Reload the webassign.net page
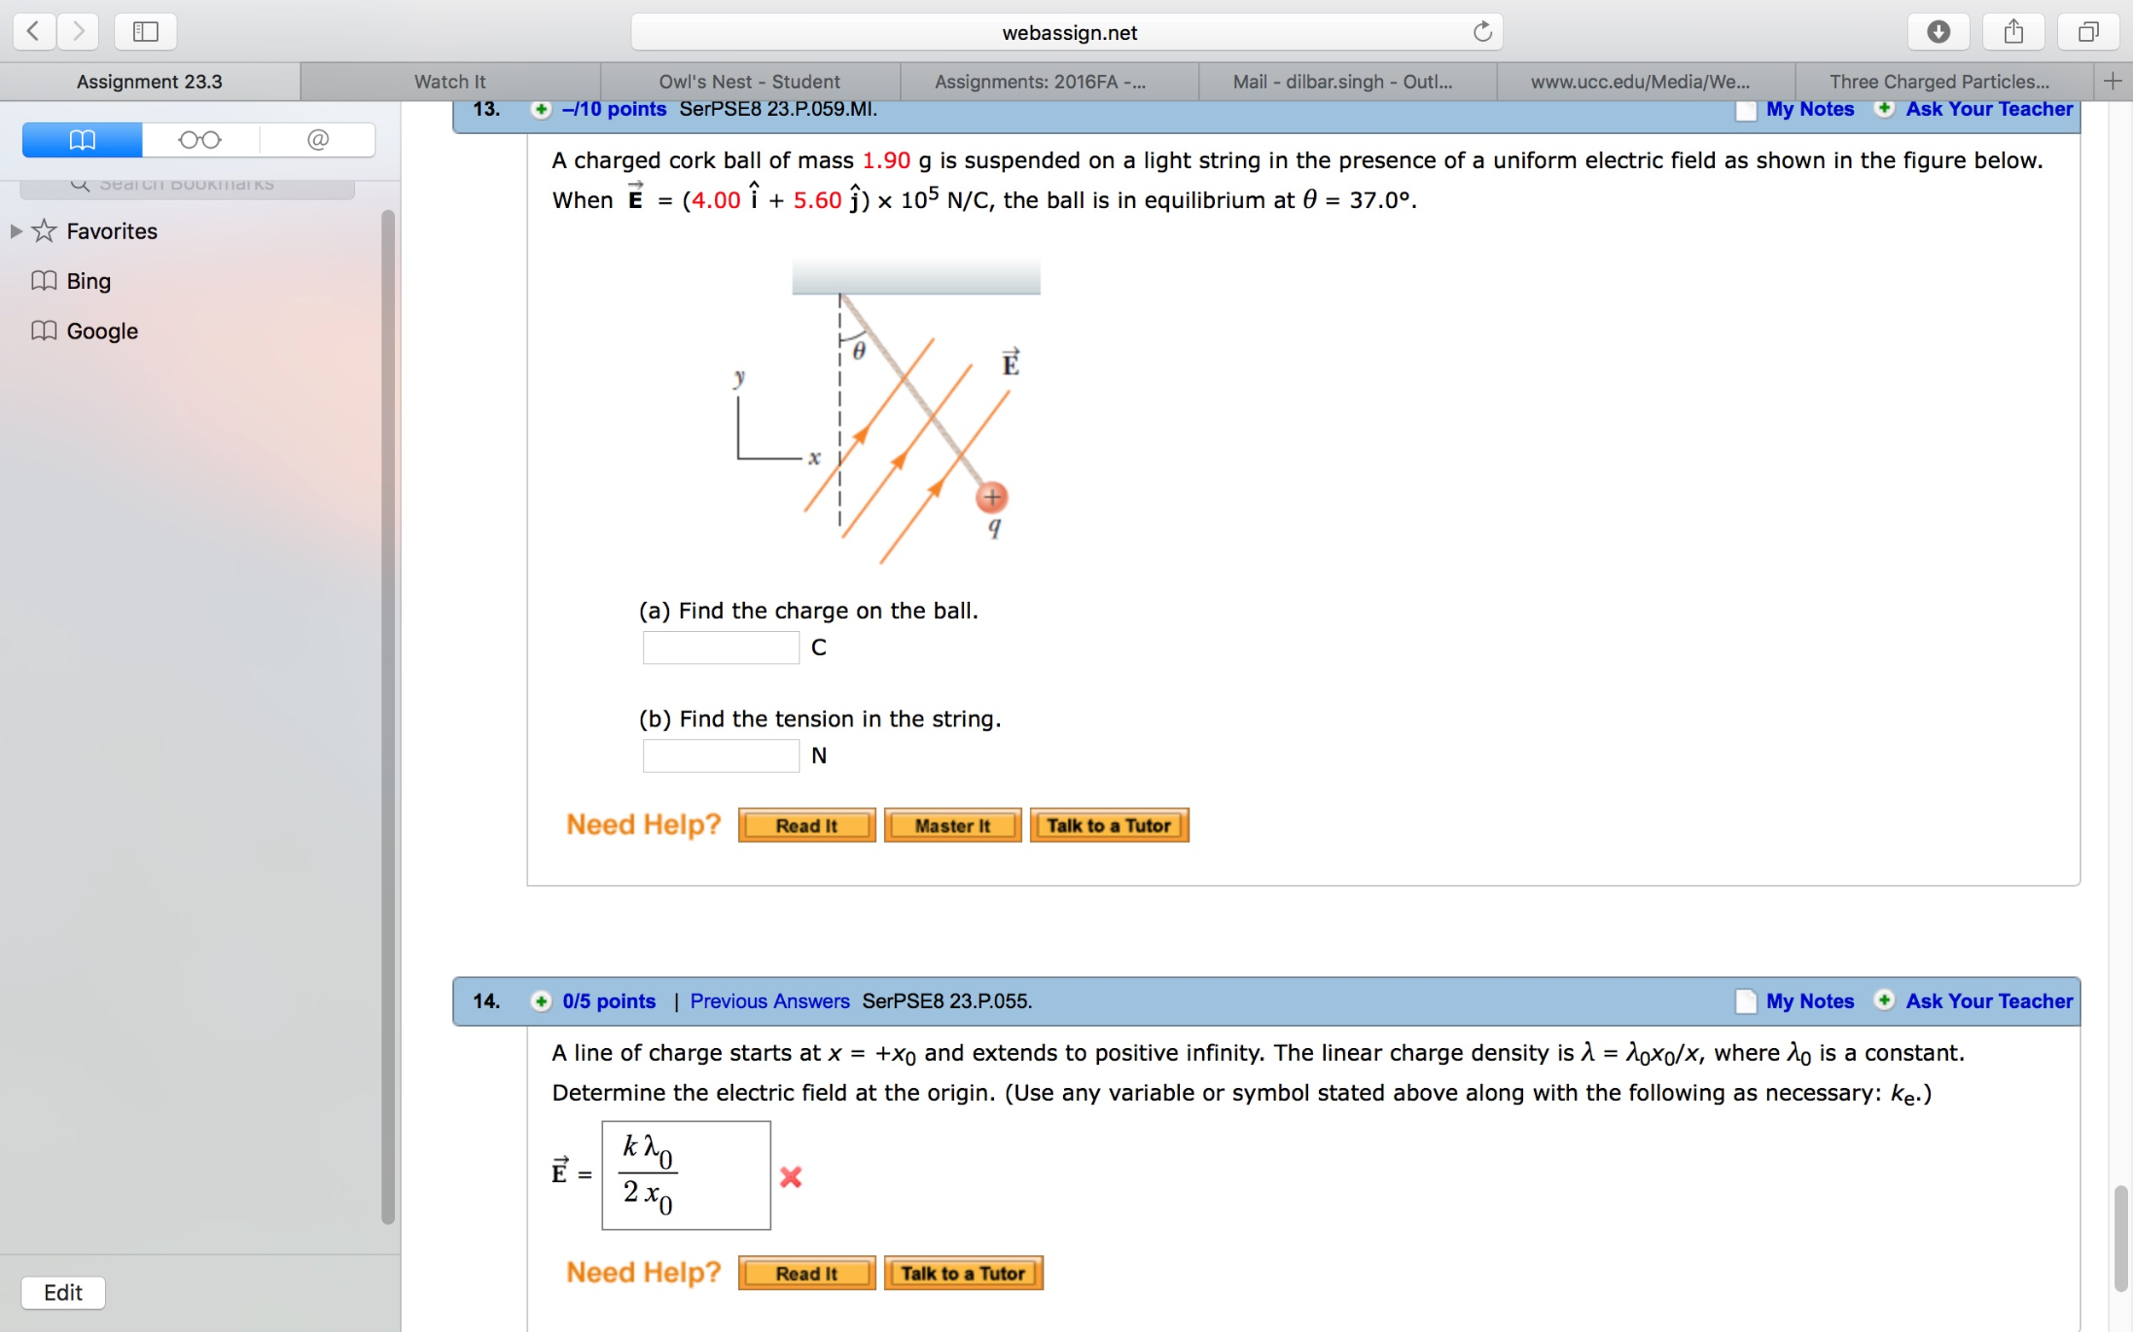This screenshot has width=2133, height=1332. [x=1482, y=32]
